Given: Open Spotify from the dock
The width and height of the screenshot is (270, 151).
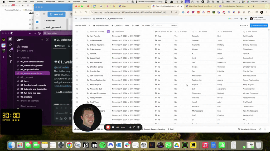Looking at the screenshot, I should [x=103, y=145].
